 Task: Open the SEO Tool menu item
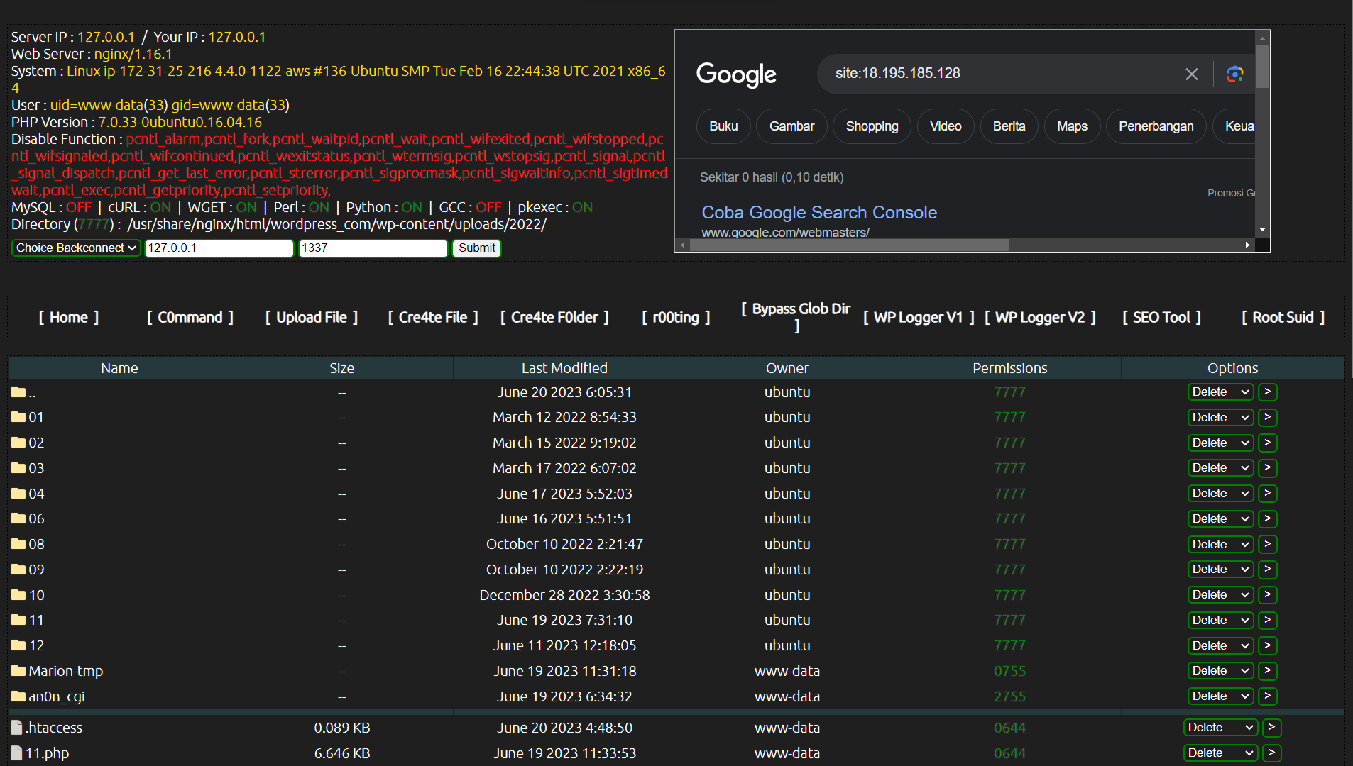pos(1161,318)
